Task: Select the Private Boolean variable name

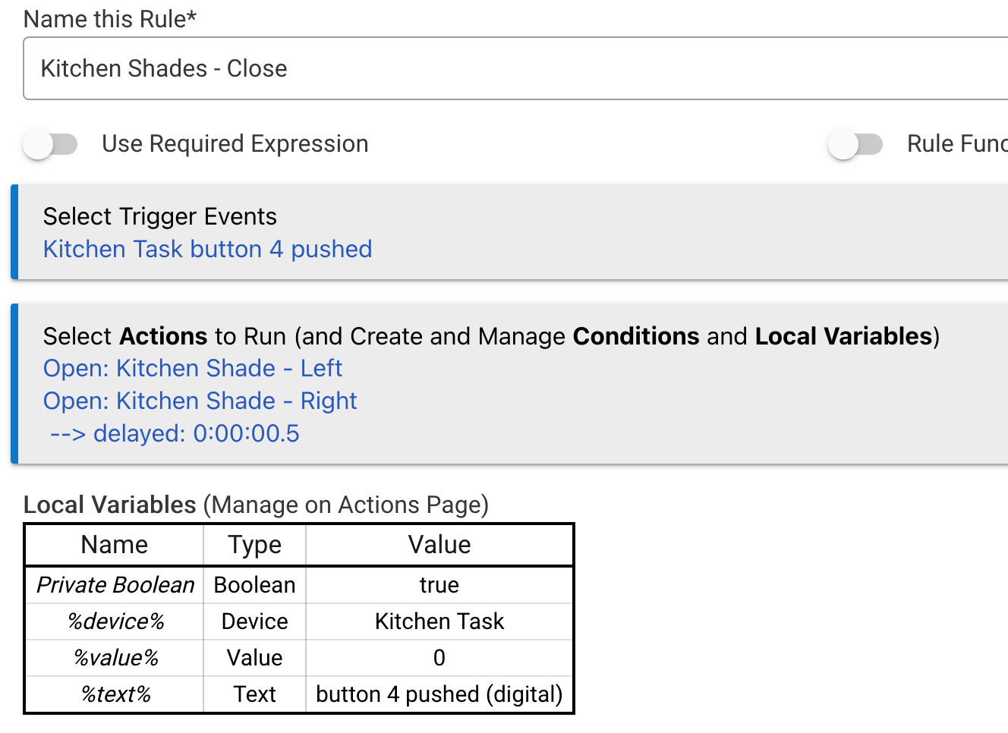Action: [115, 585]
